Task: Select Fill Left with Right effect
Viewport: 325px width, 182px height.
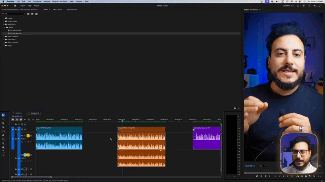Action: point(16,30)
